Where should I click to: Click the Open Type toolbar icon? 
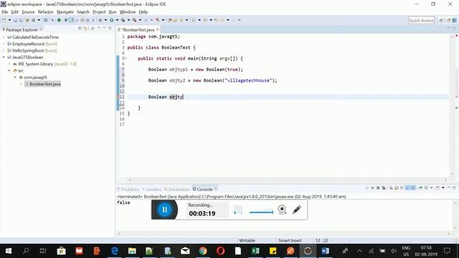(x=170, y=20)
